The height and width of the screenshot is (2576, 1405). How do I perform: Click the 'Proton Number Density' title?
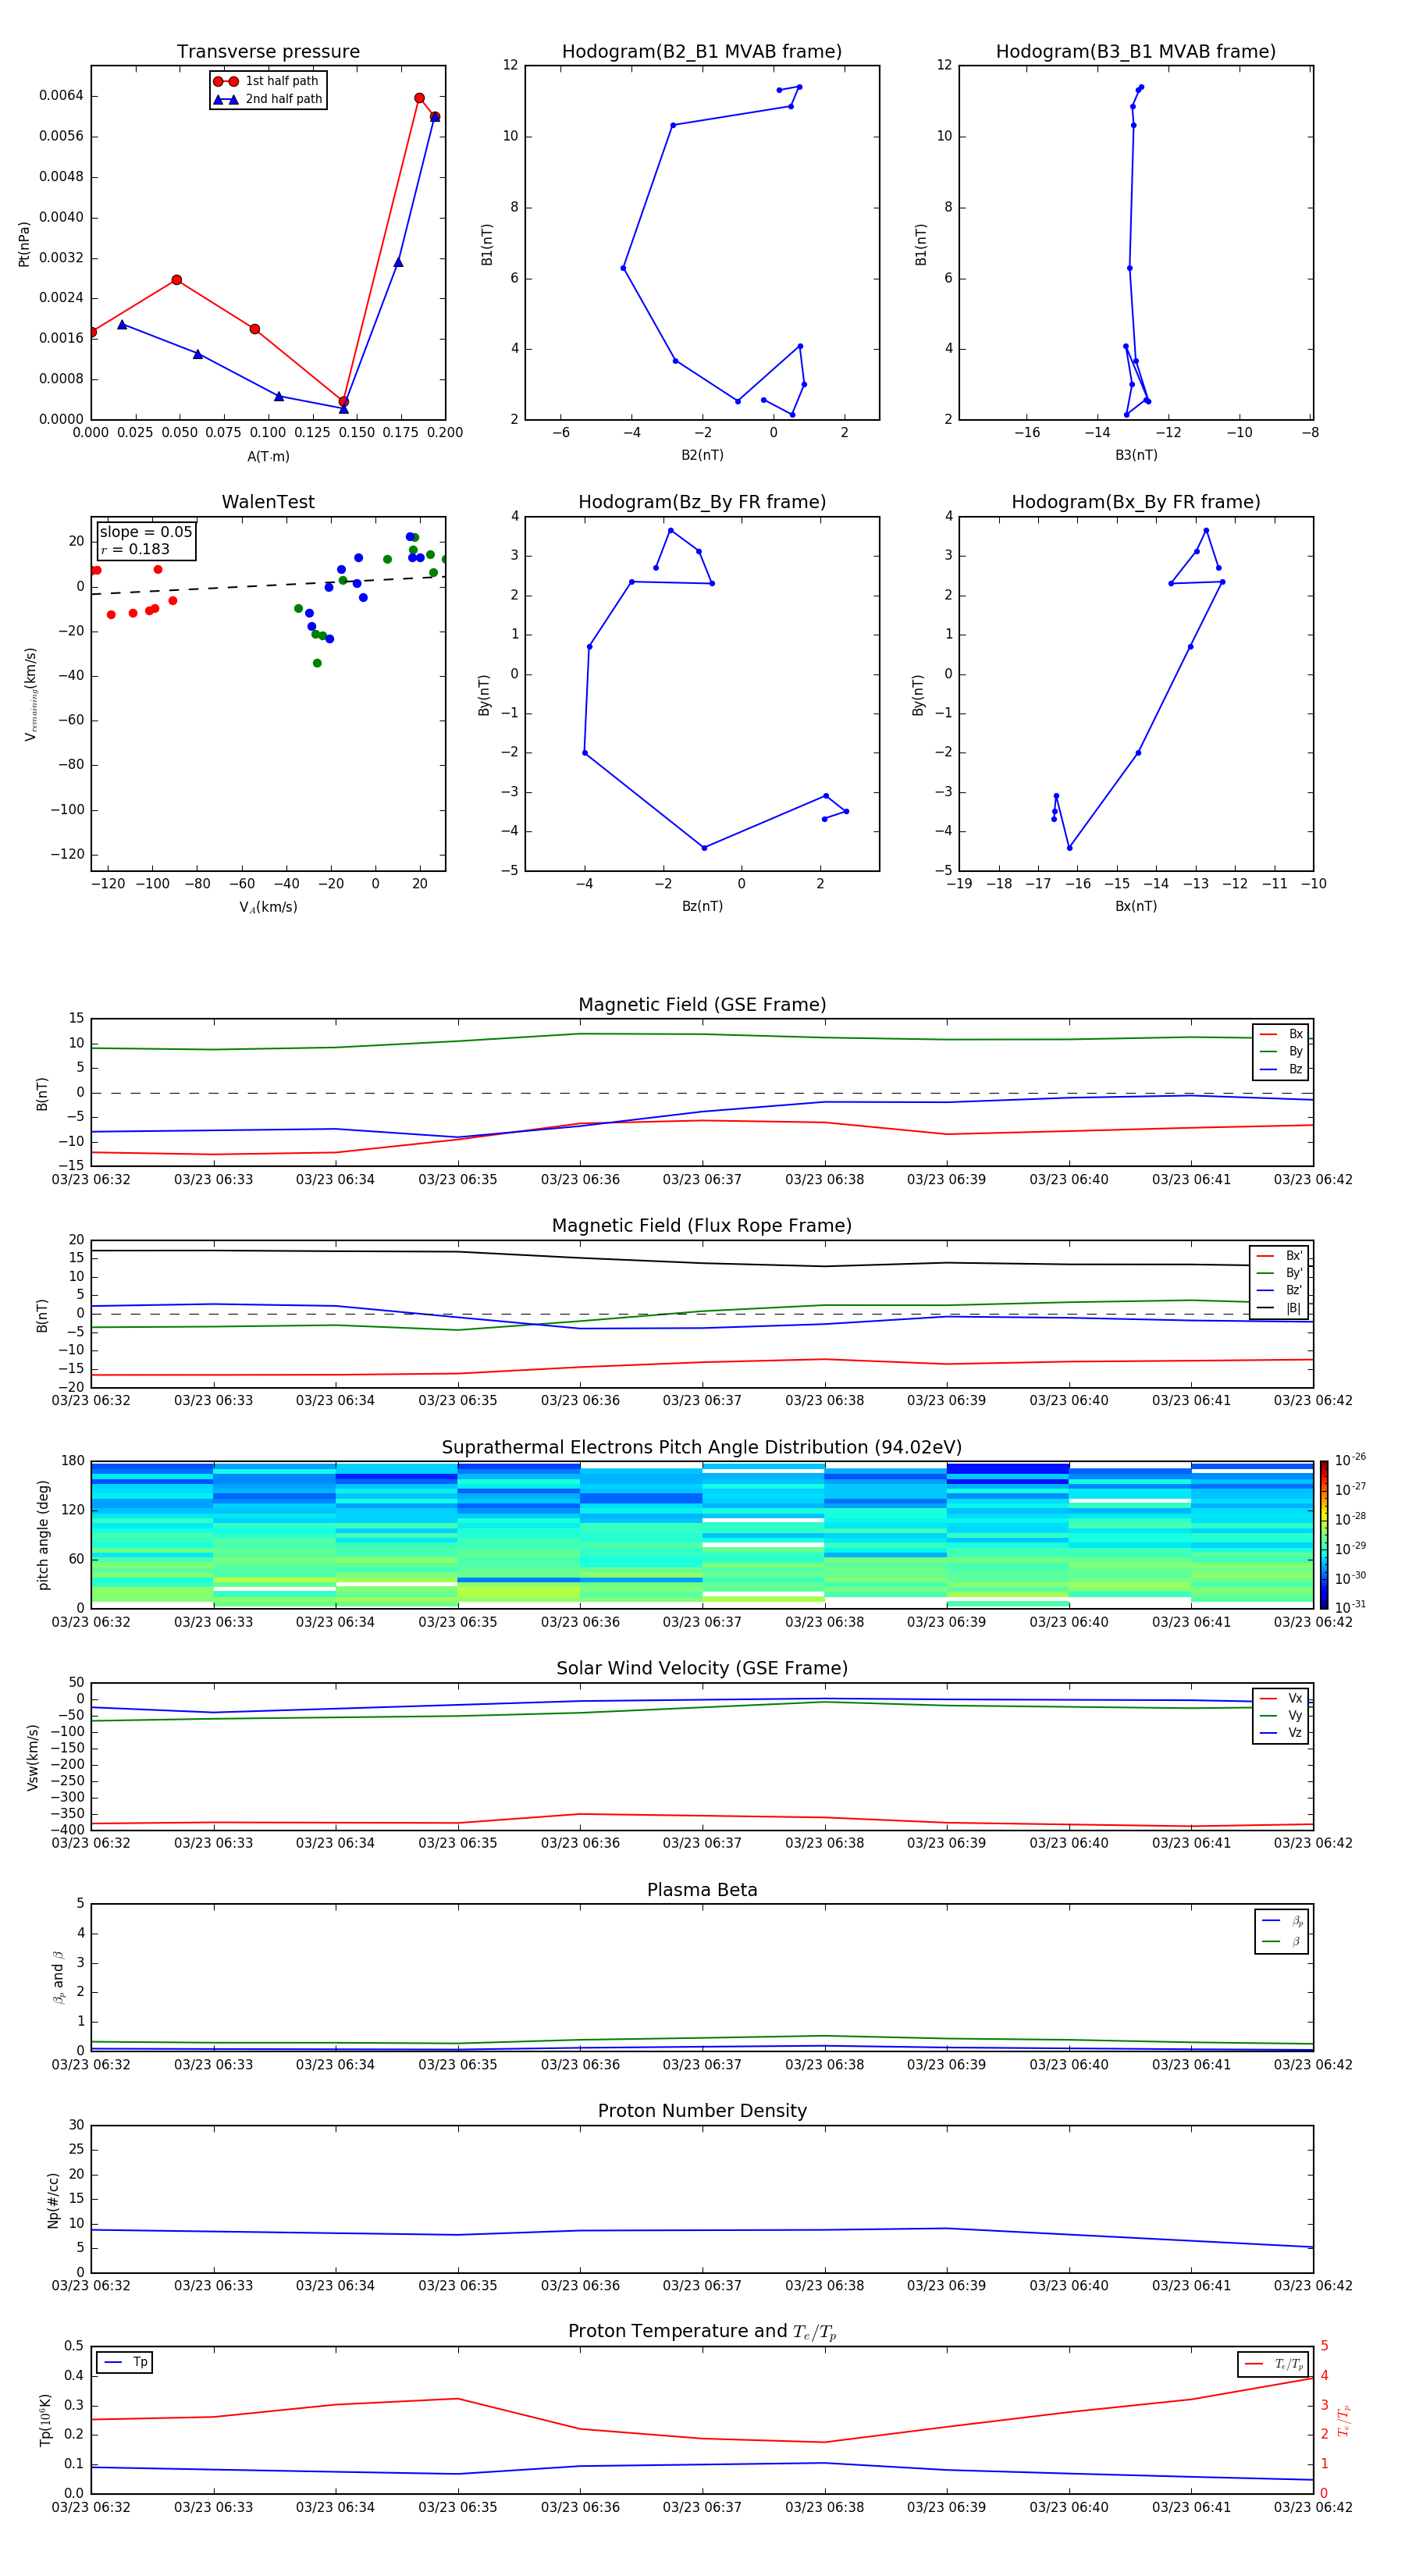tap(702, 2112)
